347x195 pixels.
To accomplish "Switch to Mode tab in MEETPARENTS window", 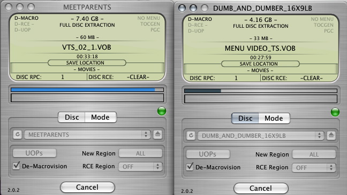I will [101, 117].
